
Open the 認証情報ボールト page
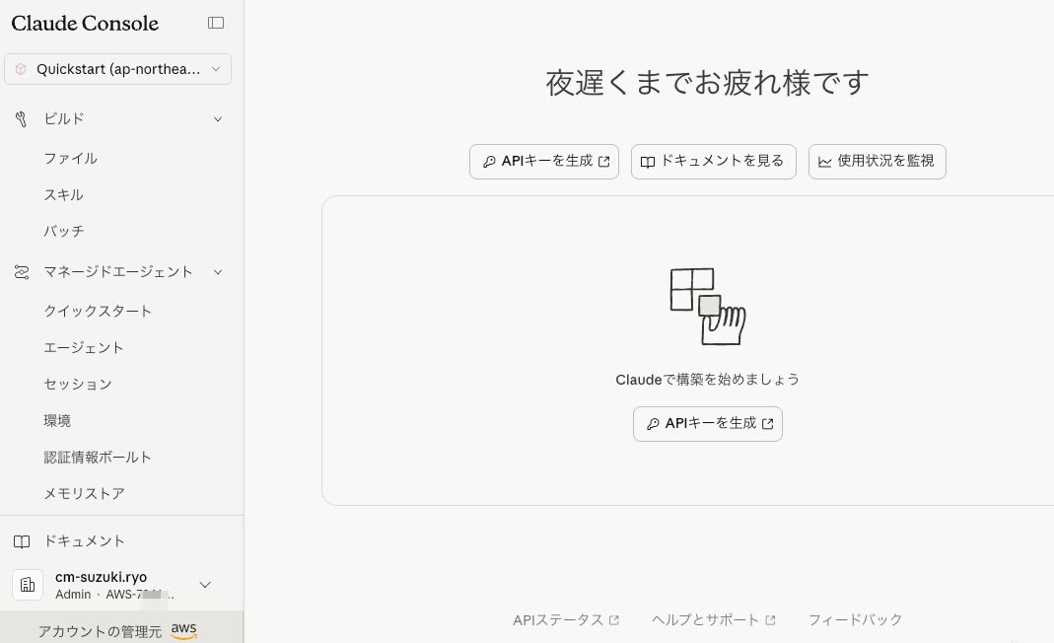(x=98, y=457)
